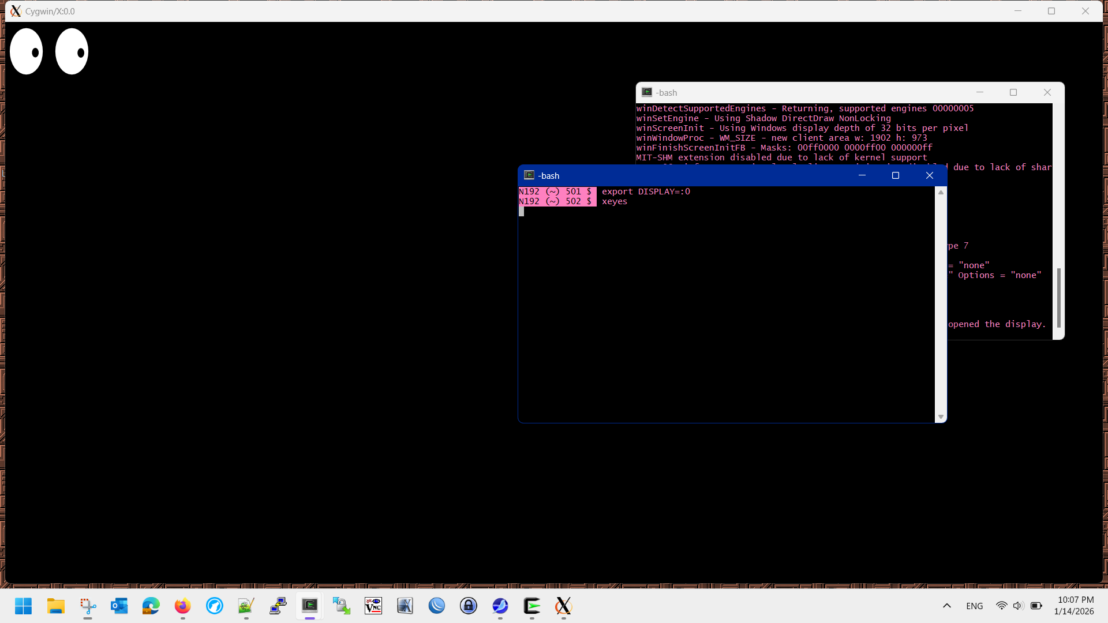This screenshot has height=623, width=1108.
Task: Open the Wi-Fi network tray icon
Action: pyautogui.click(x=1001, y=606)
